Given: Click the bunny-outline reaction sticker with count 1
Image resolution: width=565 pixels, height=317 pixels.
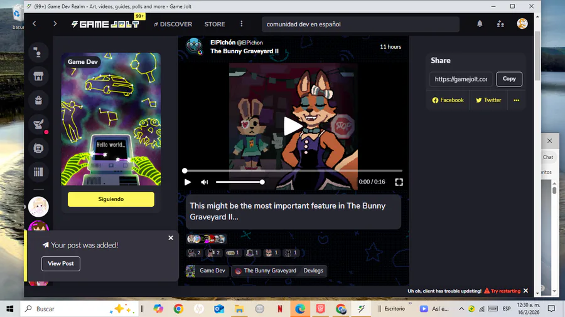Looking at the screenshot, I should click(x=291, y=253).
